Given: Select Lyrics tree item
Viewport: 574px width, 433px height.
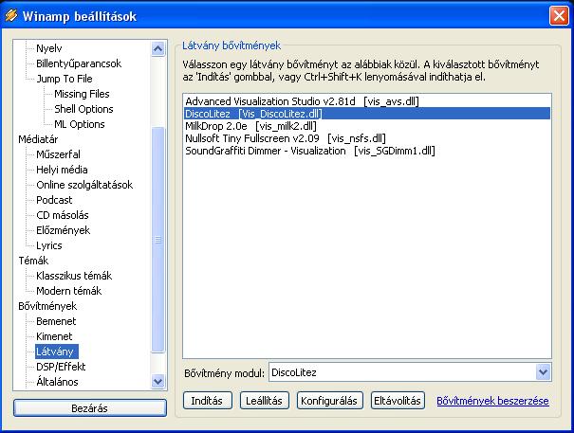Looking at the screenshot, I should point(49,245).
